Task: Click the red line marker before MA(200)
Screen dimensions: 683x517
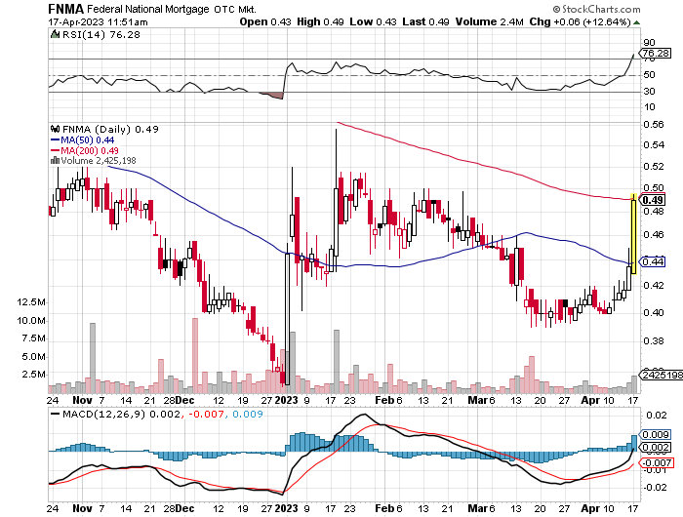Action: 55,150
